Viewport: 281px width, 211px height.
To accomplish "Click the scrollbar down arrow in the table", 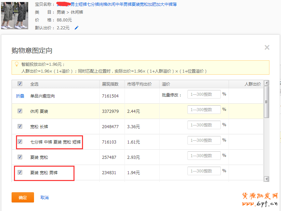I will [x=266, y=179].
